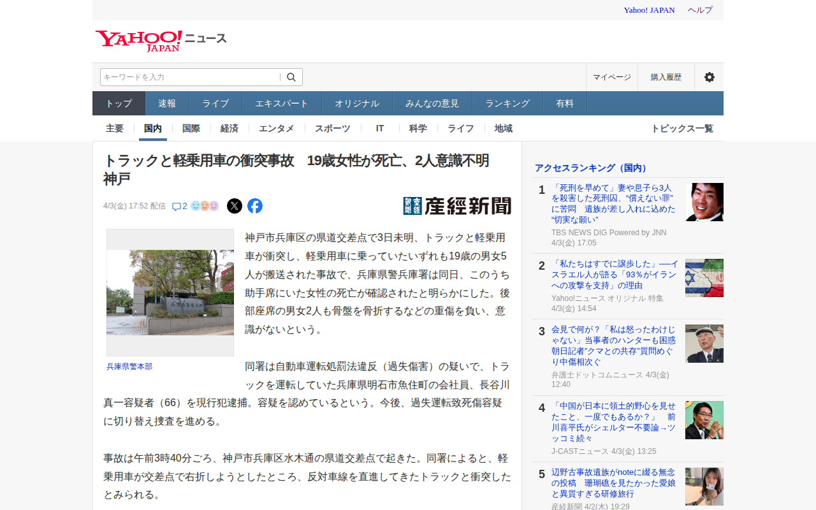This screenshot has height=510, width=816.
Task: Open the first-ranked 死刑 article
Action: [613, 203]
